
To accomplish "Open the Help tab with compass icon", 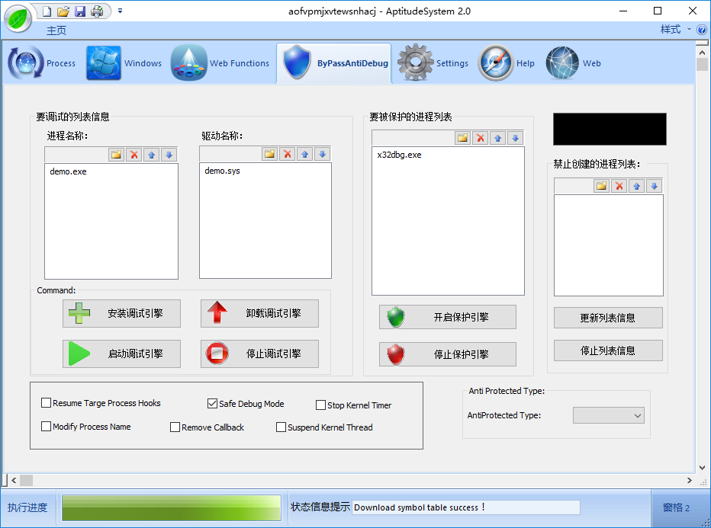I will click(x=506, y=63).
